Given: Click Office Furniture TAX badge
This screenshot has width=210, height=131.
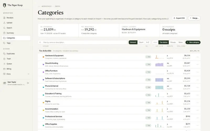Looking at the screenshot, I should click(148, 72).
